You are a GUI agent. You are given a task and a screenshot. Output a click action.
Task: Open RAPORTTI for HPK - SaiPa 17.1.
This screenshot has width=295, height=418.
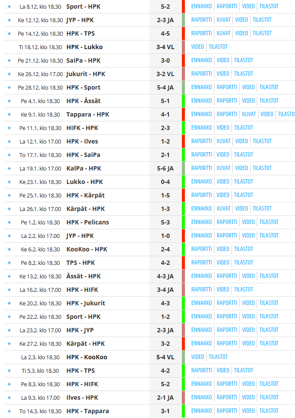201,154
